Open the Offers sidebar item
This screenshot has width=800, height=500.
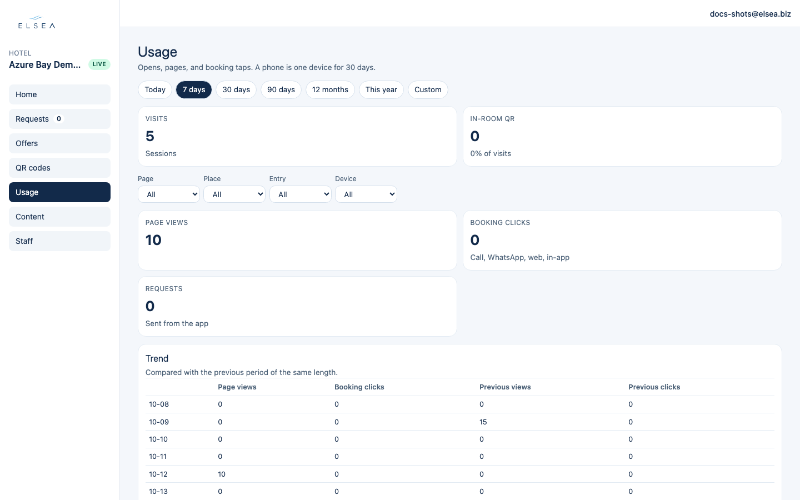[59, 143]
